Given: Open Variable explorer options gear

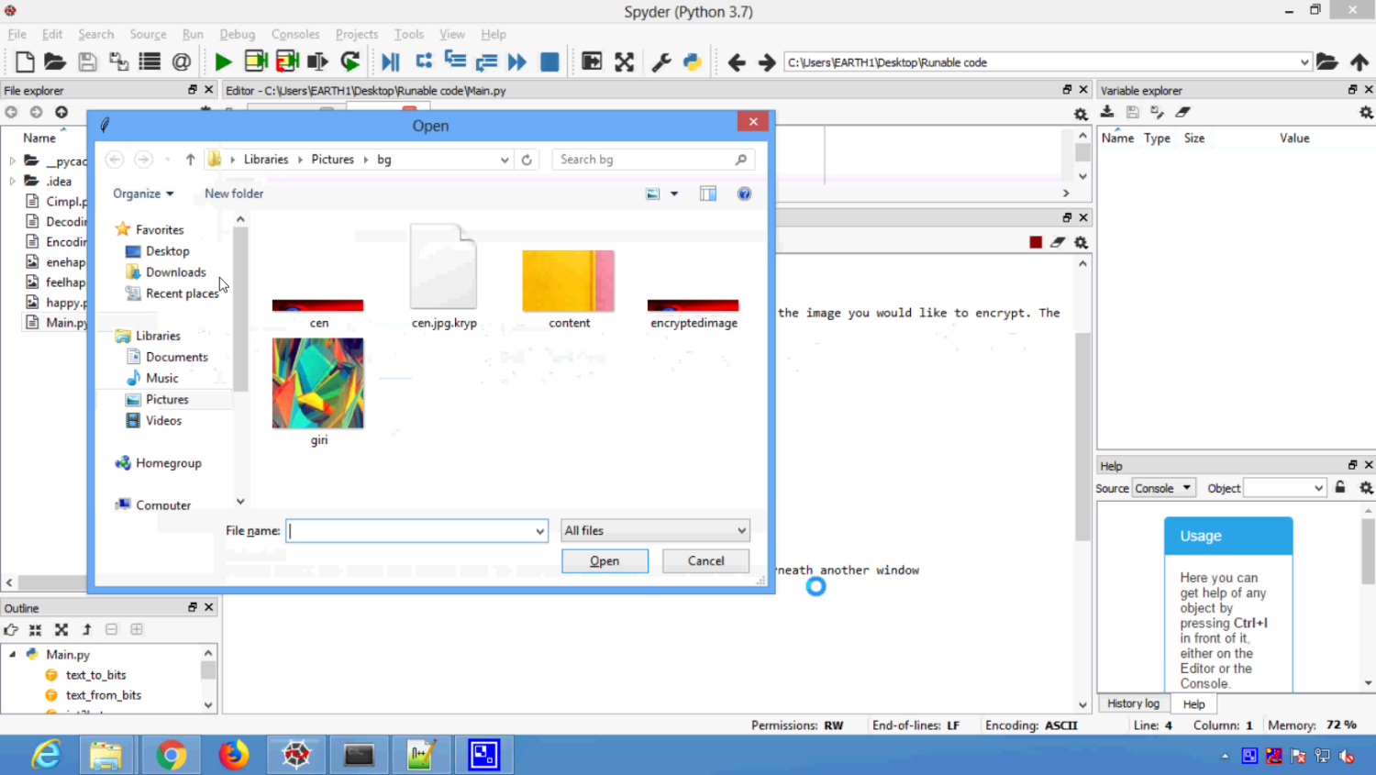Looking at the screenshot, I should click(1366, 112).
